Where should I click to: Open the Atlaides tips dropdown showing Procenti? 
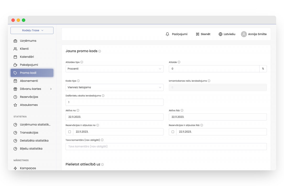tap(114, 69)
